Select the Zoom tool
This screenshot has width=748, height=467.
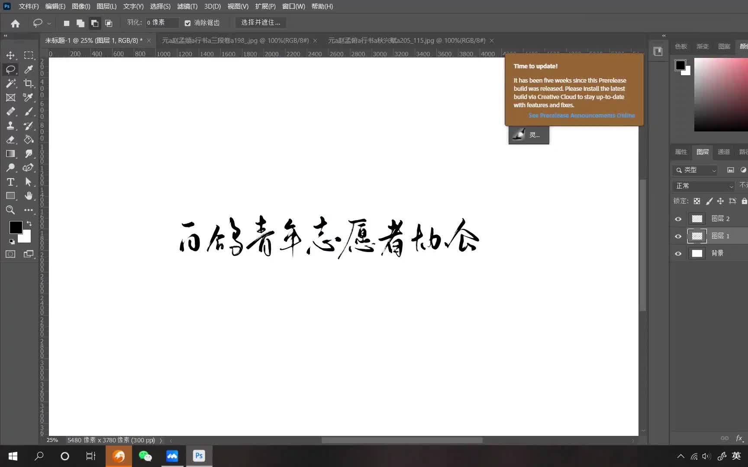tap(10, 210)
